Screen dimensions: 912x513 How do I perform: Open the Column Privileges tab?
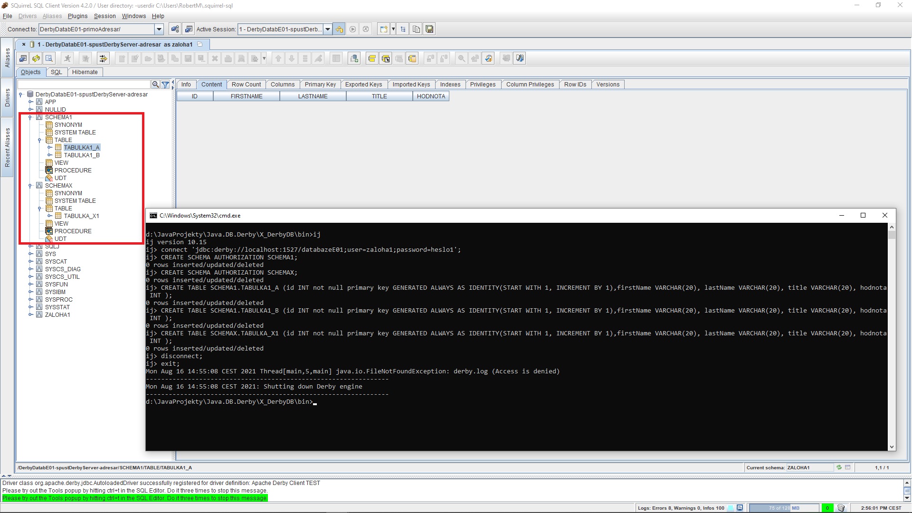click(530, 85)
